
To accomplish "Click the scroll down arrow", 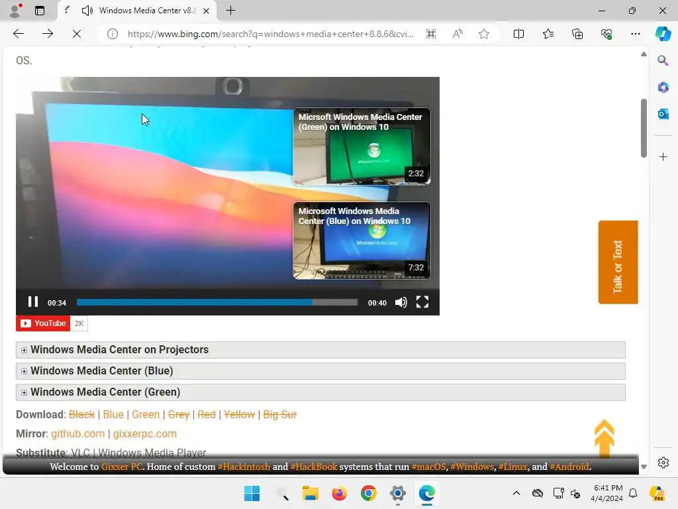I will click(644, 467).
